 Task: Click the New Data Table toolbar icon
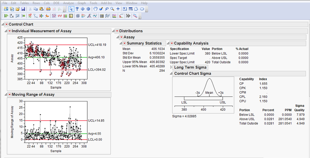6,9
